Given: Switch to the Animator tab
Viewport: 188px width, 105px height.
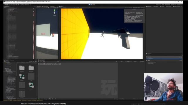Looking at the screenshot, I should click(x=52, y=6).
